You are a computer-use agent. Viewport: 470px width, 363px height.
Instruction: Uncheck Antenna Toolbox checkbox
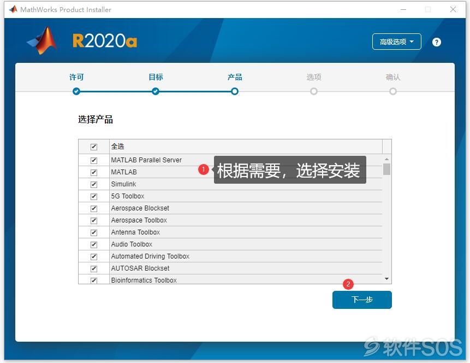pos(94,232)
